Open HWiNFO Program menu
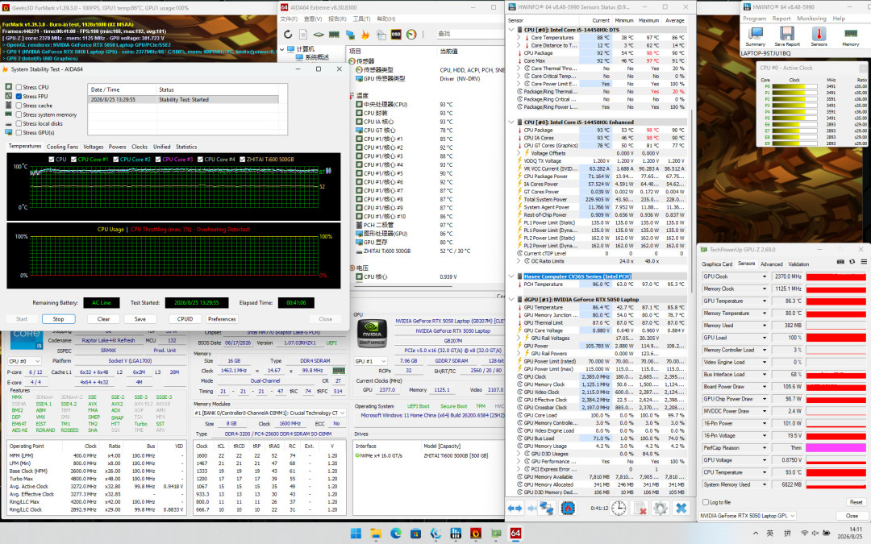Viewport: 871px width, 544px height. click(754, 19)
